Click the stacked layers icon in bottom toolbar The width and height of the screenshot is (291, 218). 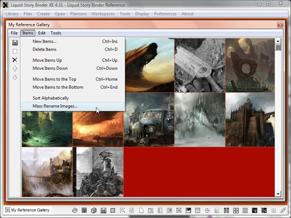click(x=75, y=210)
